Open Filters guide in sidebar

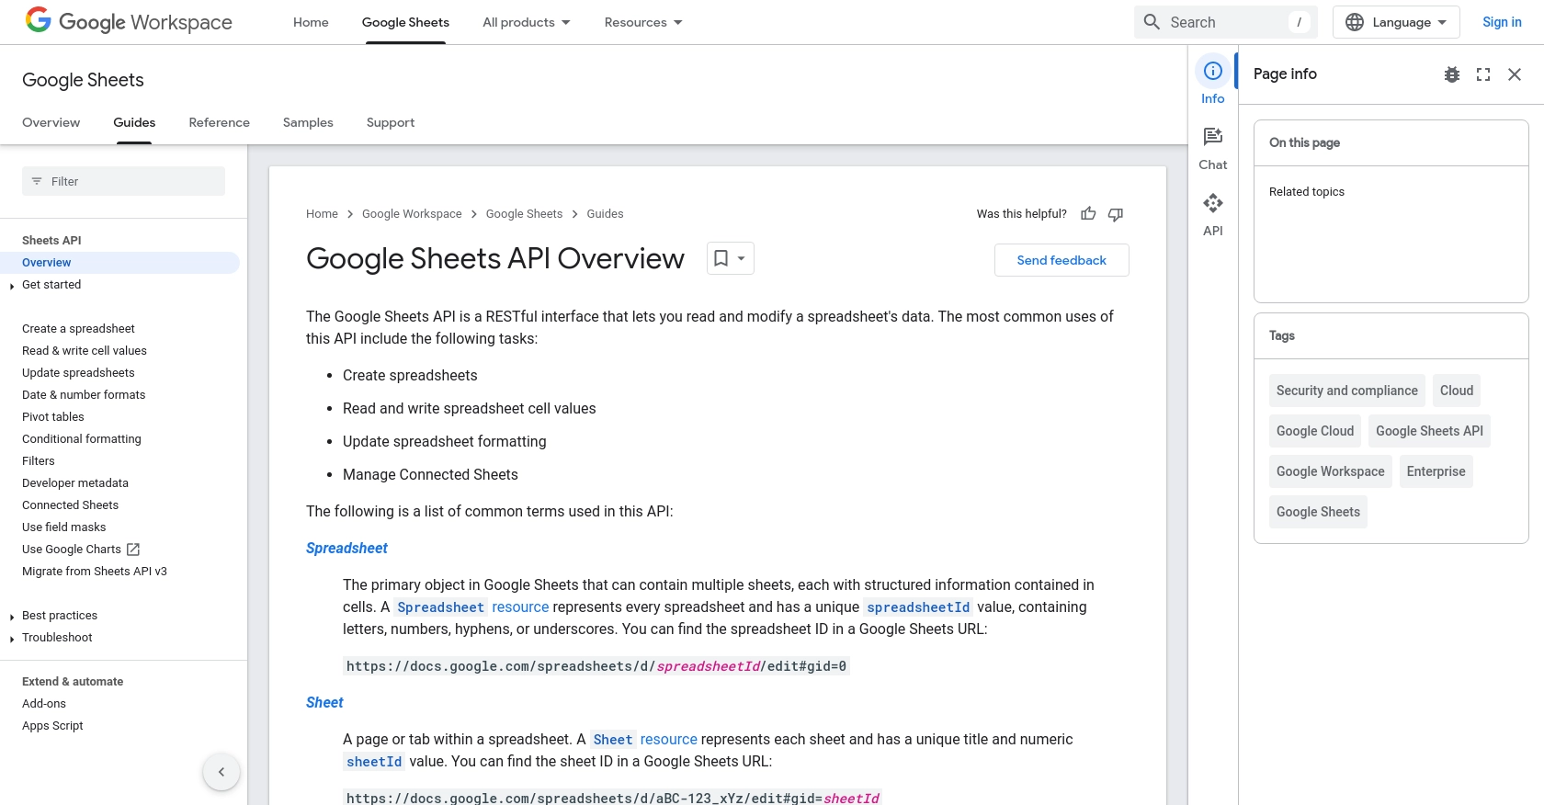pos(39,461)
